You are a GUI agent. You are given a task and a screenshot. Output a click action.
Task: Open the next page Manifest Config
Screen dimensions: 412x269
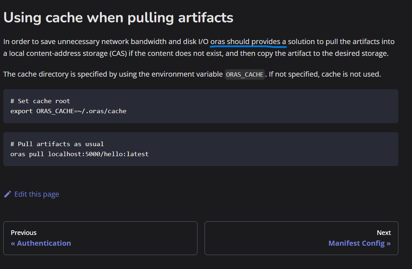coord(359,243)
